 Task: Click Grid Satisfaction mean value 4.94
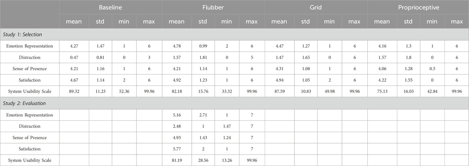(x=279, y=80)
